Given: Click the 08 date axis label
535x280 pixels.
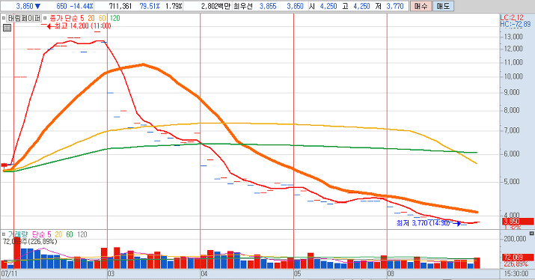Looking at the screenshot, I should pyautogui.click(x=391, y=273).
